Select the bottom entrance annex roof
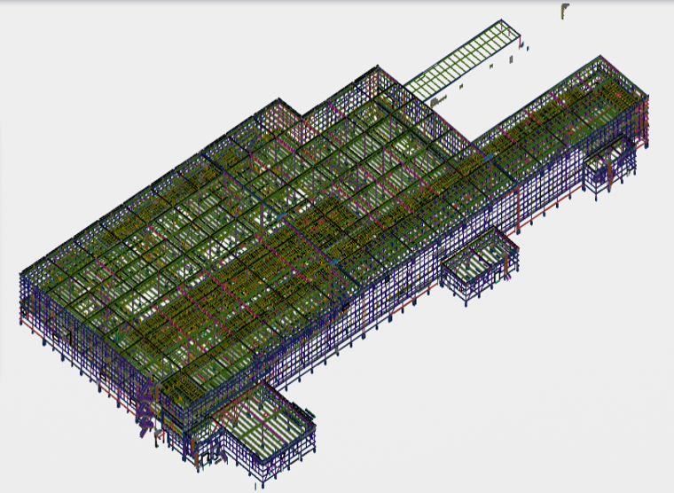Viewport: 674px width, 493px height. click(266, 419)
